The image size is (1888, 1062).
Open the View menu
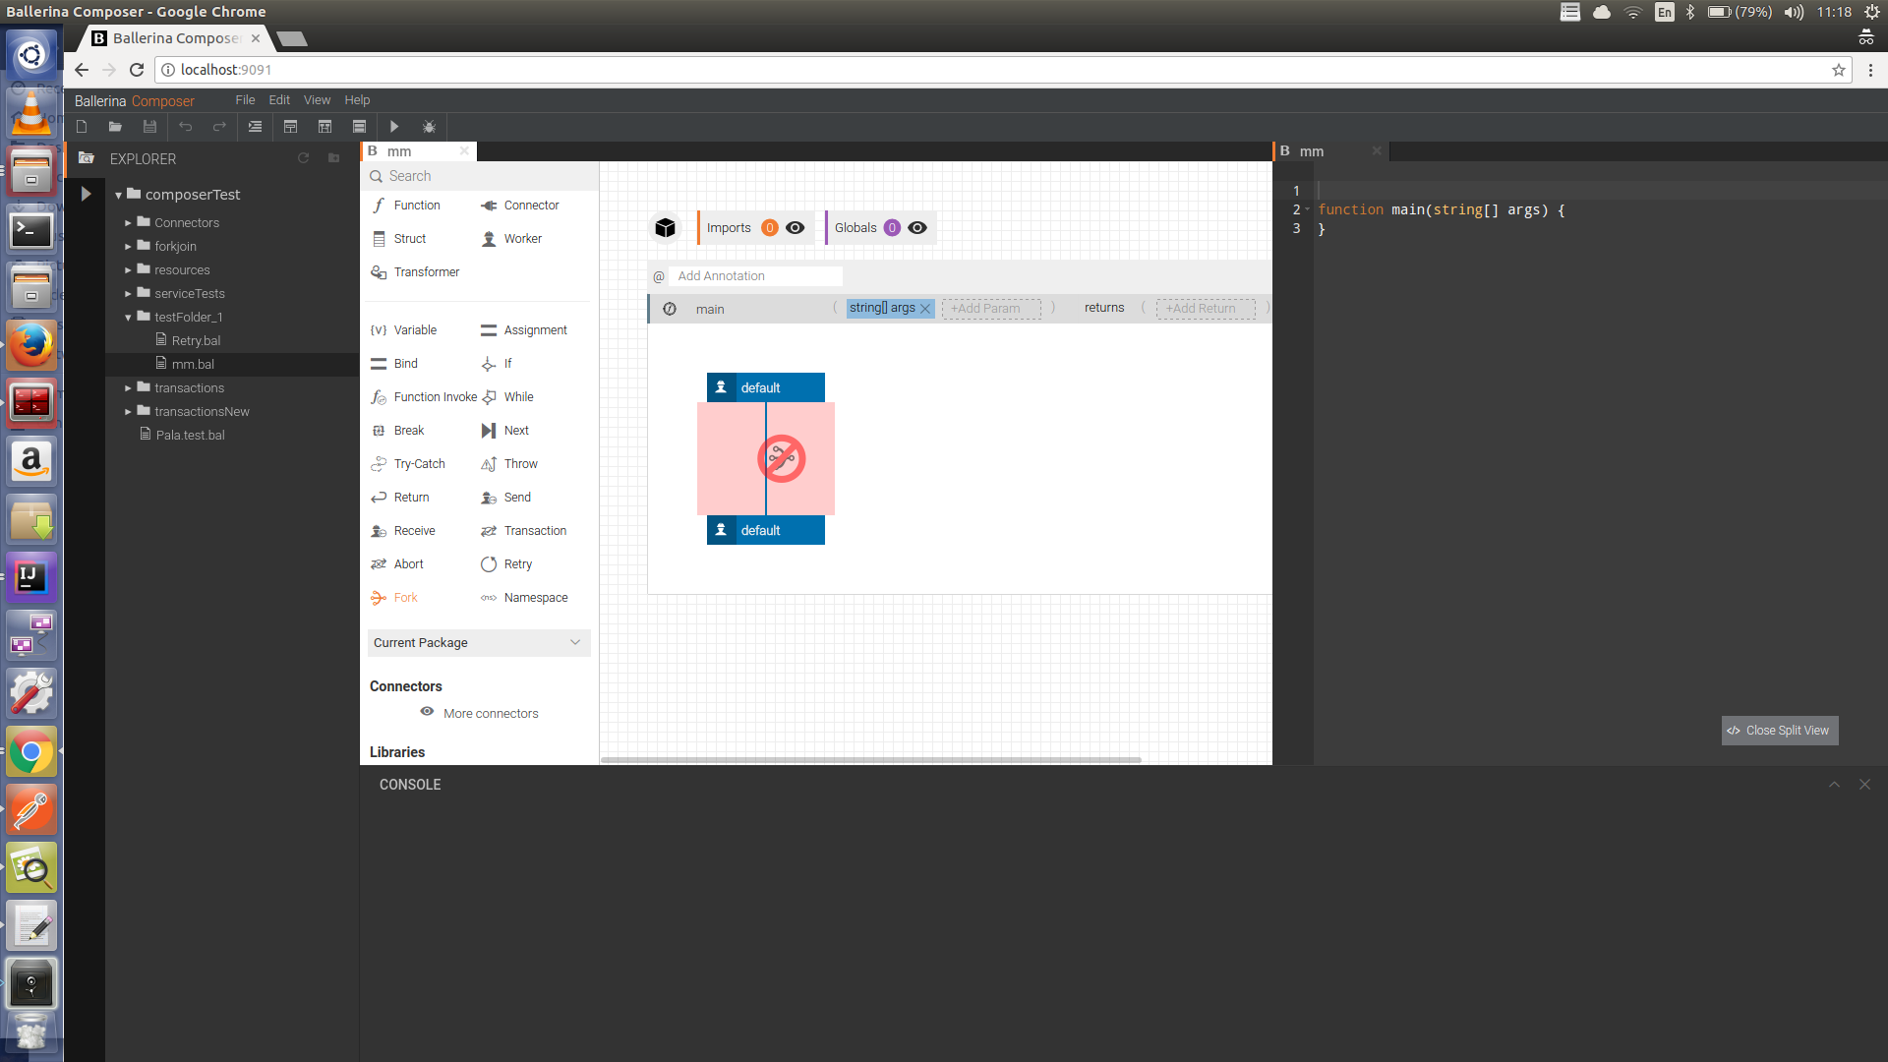pos(317,100)
